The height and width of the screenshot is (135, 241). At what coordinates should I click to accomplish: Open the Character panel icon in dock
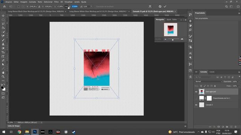coord(190,53)
